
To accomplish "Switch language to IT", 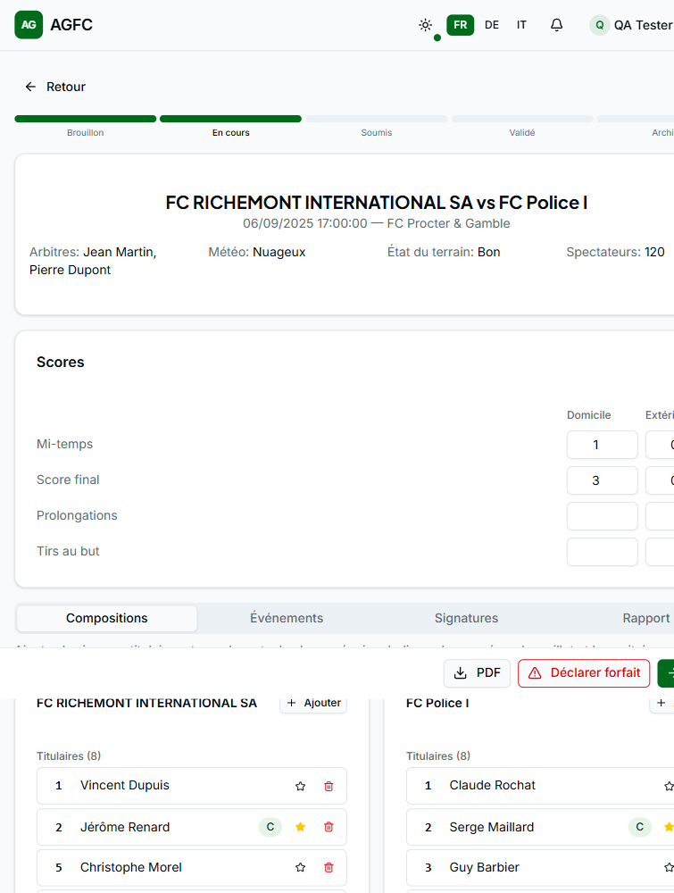I will pyautogui.click(x=521, y=25).
